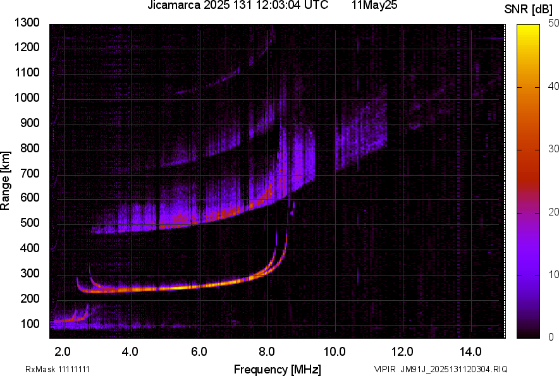
Task: Click the range axis tick '1100'
Action: tap(27, 72)
